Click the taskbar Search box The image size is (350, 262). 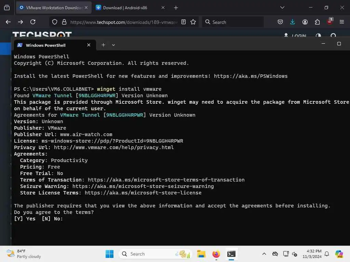coord(156,254)
